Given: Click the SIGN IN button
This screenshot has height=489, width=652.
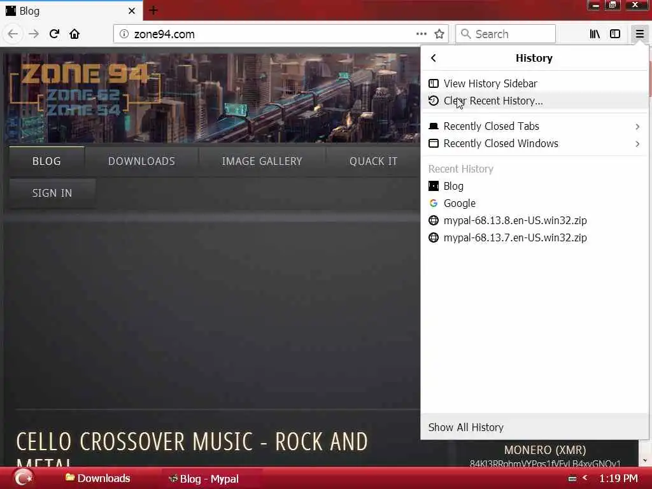Looking at the screenshot, I should pyautogui.click(x=52, y=193).
